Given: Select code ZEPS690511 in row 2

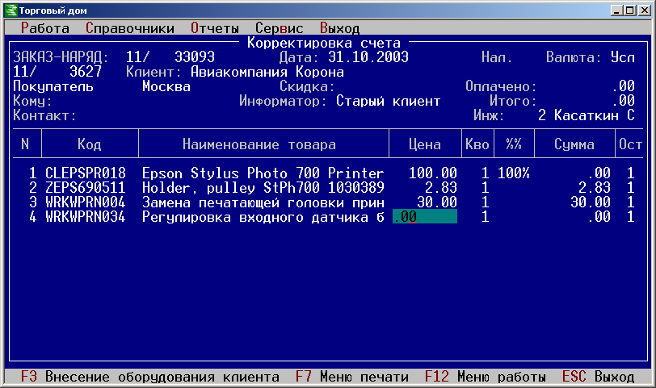Looking at the screenshot, I should click(86, 187).
